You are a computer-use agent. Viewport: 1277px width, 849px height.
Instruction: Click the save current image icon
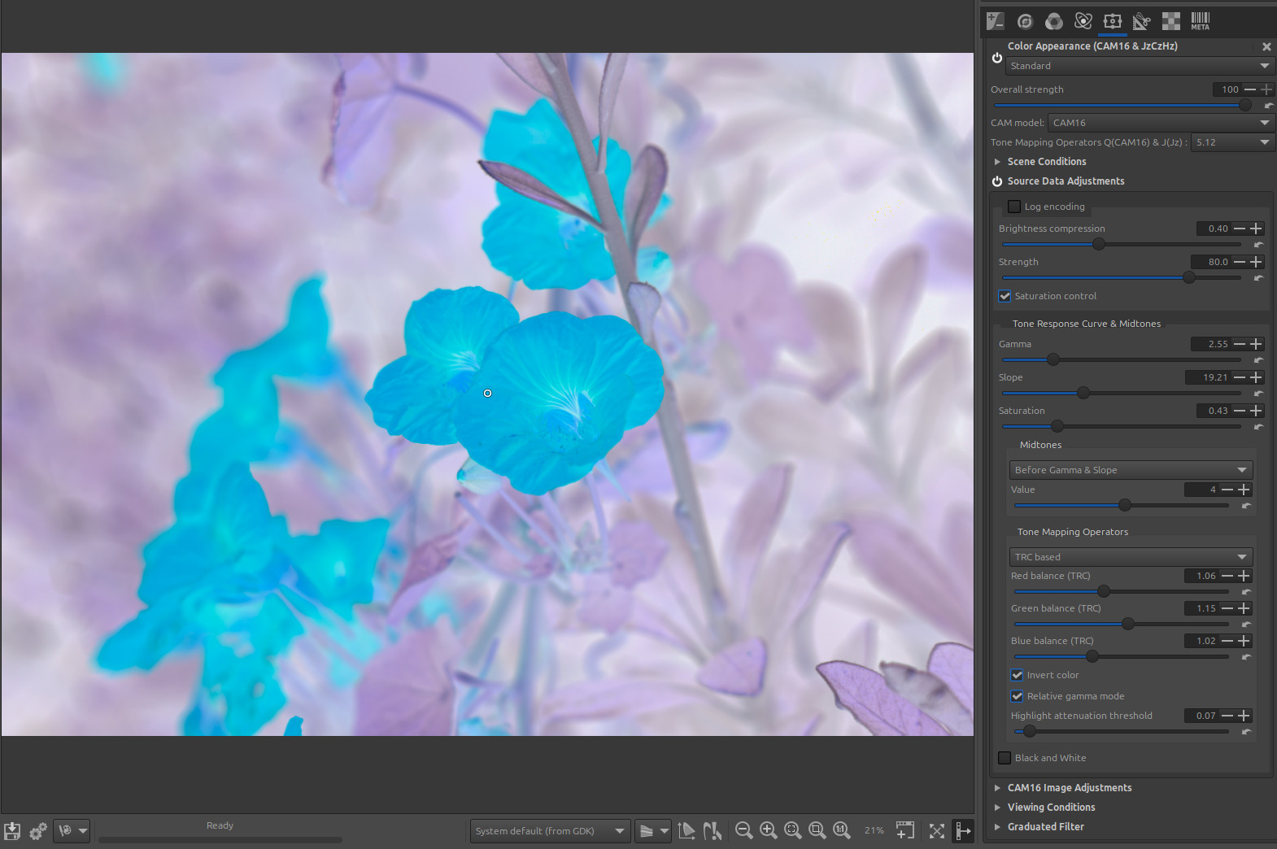pos(12,831)
